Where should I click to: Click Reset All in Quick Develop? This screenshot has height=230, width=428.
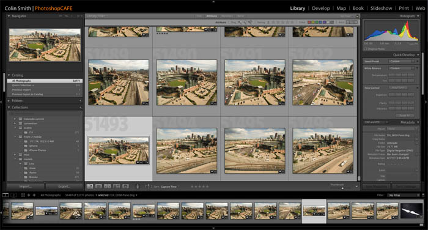405,115
